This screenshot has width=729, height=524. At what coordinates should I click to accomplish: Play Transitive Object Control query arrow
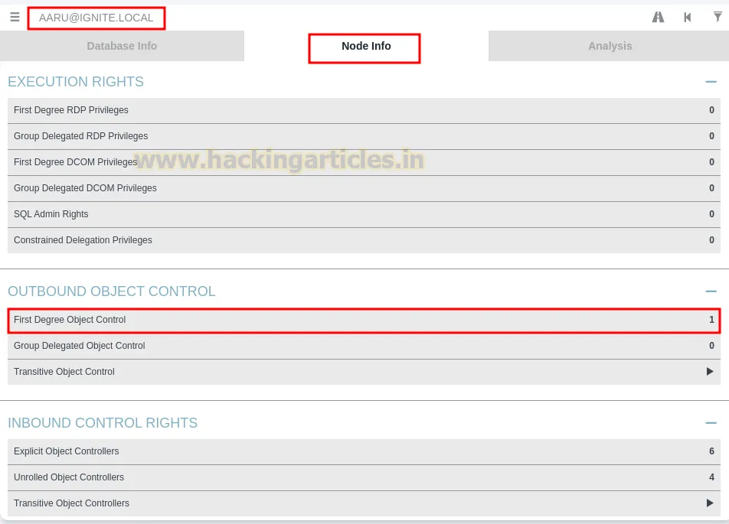tap(710, 371)
